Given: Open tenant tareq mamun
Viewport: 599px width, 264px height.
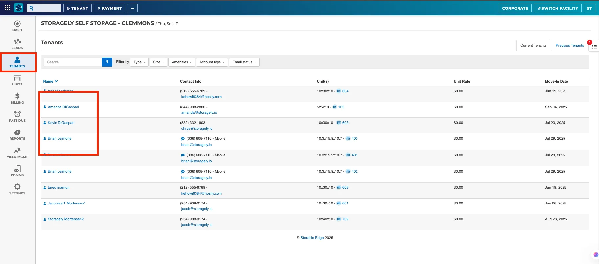Looking at the screenshot, I should point(58,187).
